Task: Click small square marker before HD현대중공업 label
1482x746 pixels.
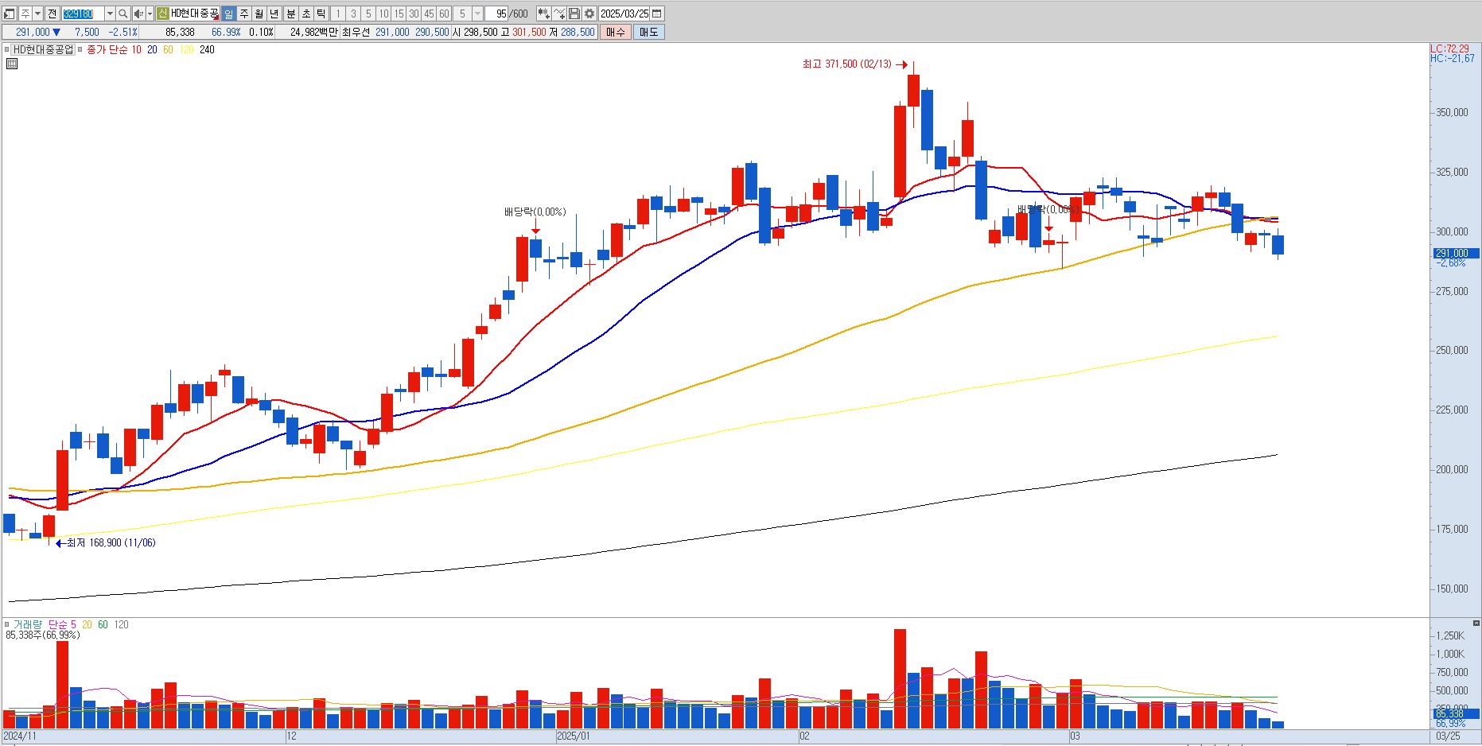Action: pos(8,49)
